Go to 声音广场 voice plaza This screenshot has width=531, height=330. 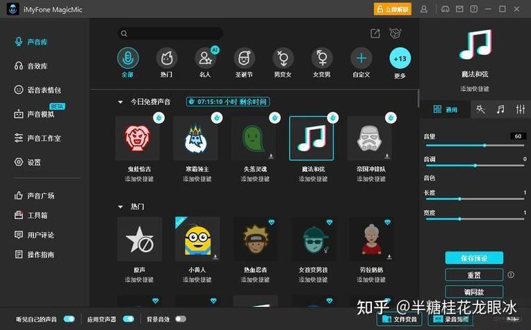34,196
